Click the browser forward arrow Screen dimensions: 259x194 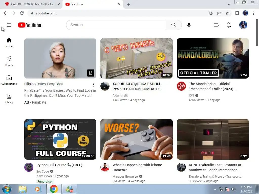tap(14, 13)
